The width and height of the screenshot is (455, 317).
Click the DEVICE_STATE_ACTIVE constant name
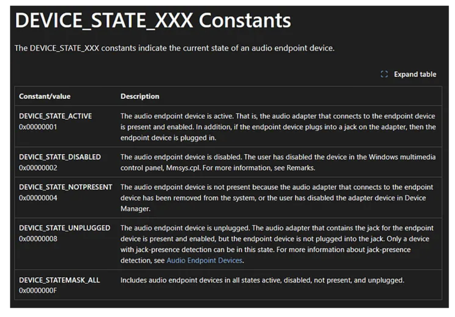(x=55, y=116)
